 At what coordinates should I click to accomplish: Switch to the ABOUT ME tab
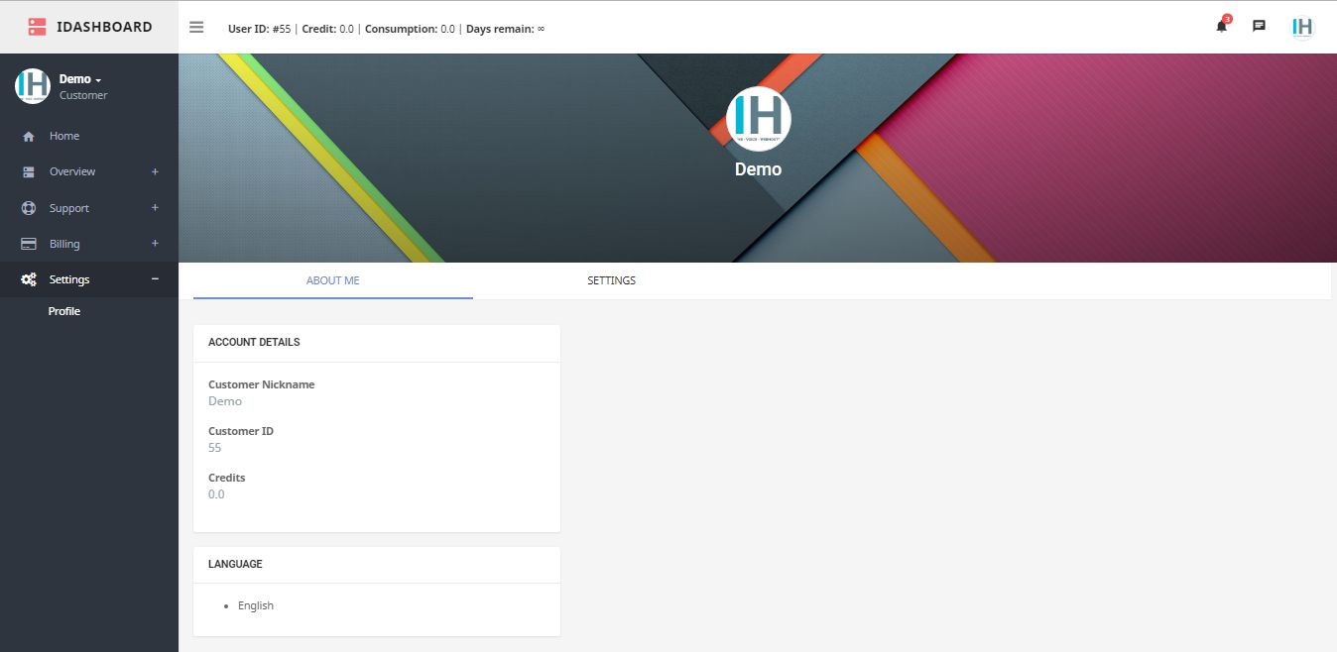[332, 280]
